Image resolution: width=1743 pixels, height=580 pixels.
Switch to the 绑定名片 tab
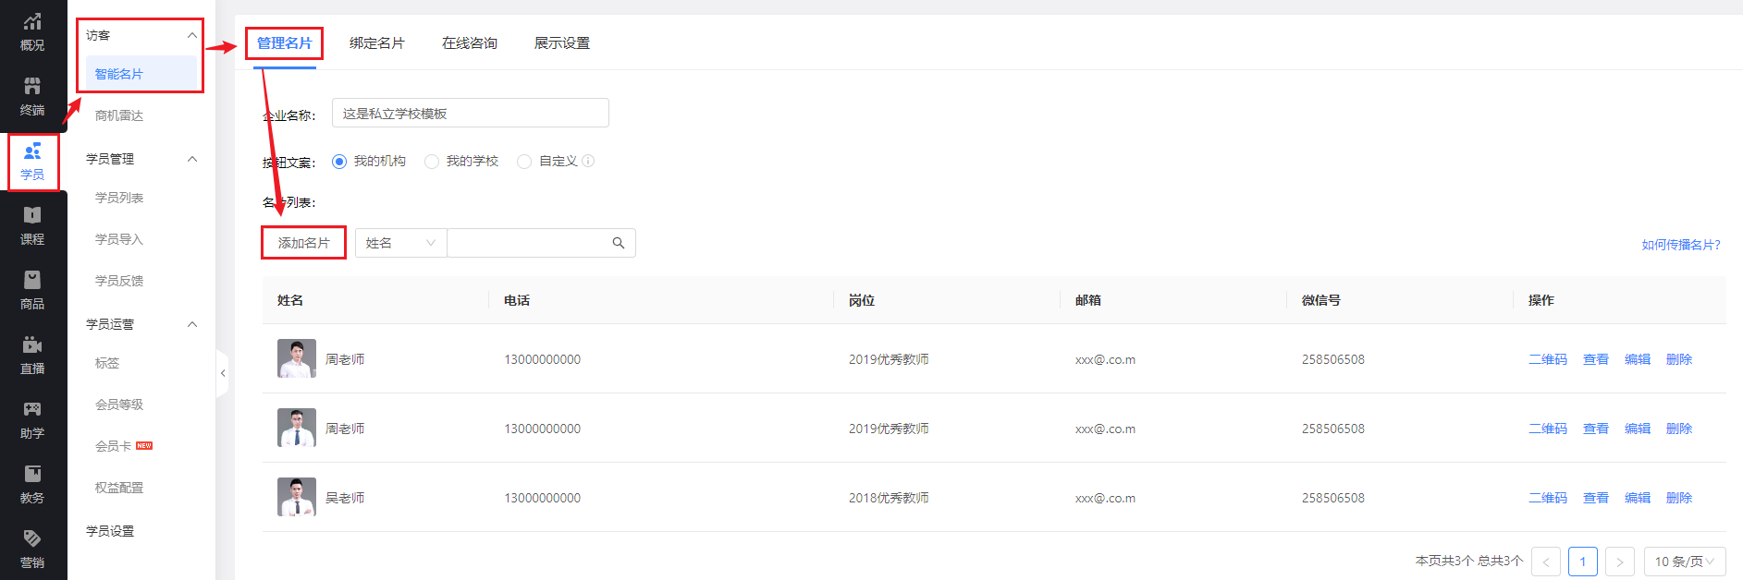pyautogui.click(x=377, y=43)
